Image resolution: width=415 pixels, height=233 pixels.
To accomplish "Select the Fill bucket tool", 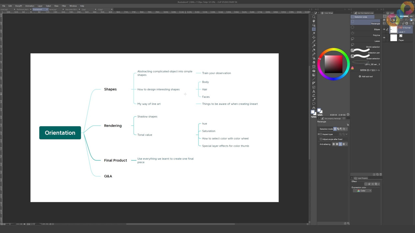I will click(314, 71).
